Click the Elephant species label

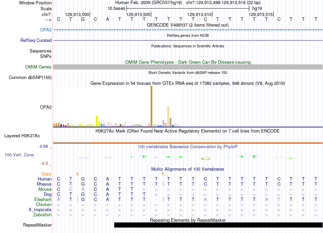coord(43,200)
